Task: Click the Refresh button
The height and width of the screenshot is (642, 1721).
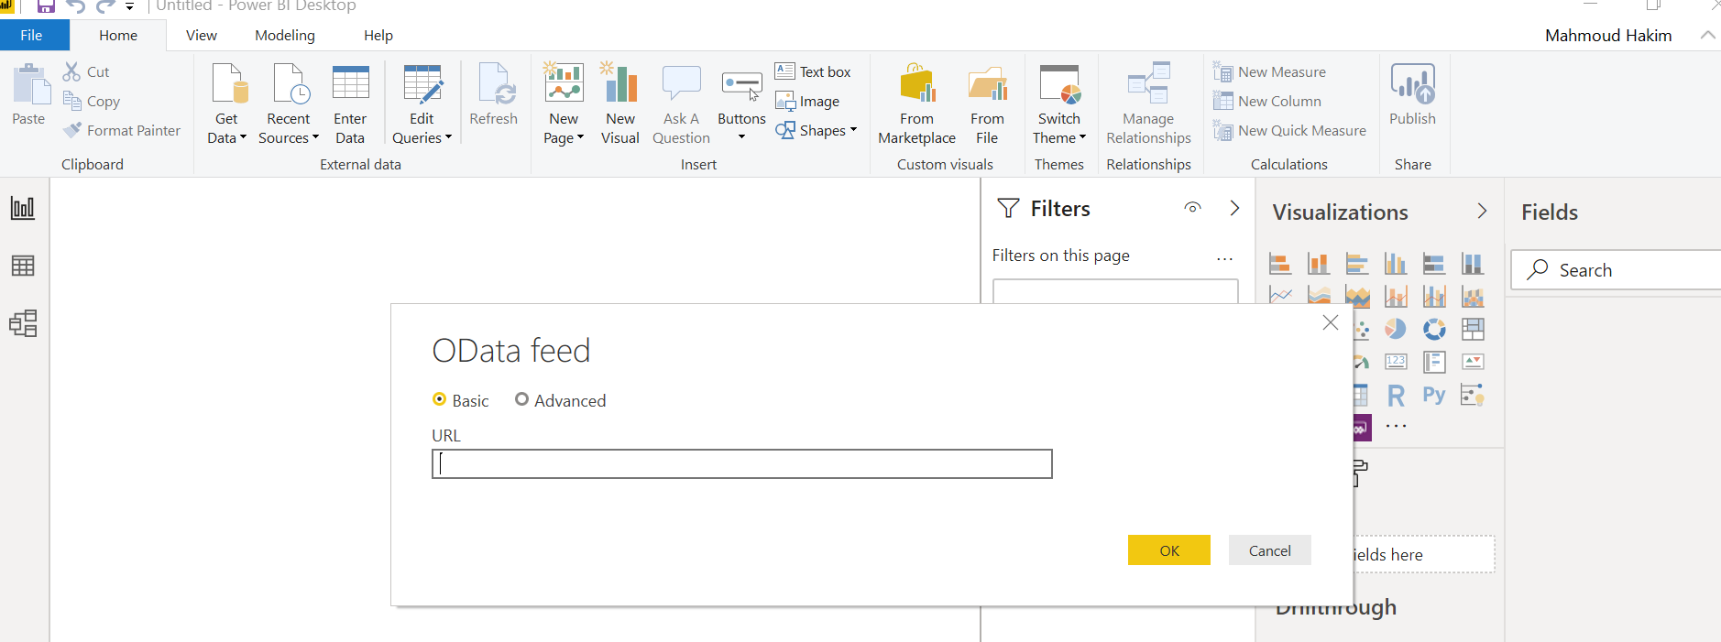Action: tap(493, 94)
